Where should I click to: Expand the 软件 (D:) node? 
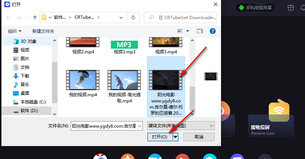(x=8, y=111)
